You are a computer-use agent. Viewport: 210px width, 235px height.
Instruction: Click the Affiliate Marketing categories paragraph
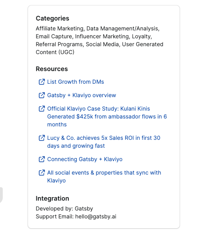tap(99, 40)
